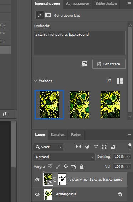Toggle layer filtering switch on
The height and width of the screenshot is (202, 133).
130,146
